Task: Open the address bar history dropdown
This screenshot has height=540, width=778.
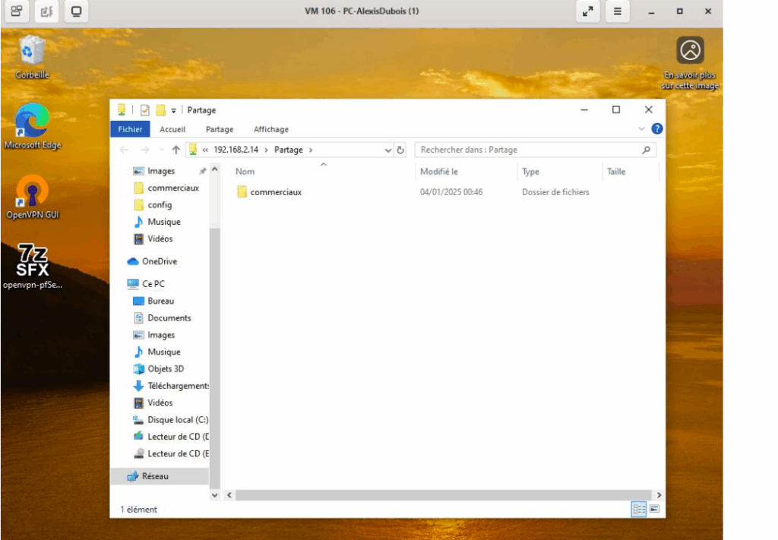Action: [x=388, y=150]
